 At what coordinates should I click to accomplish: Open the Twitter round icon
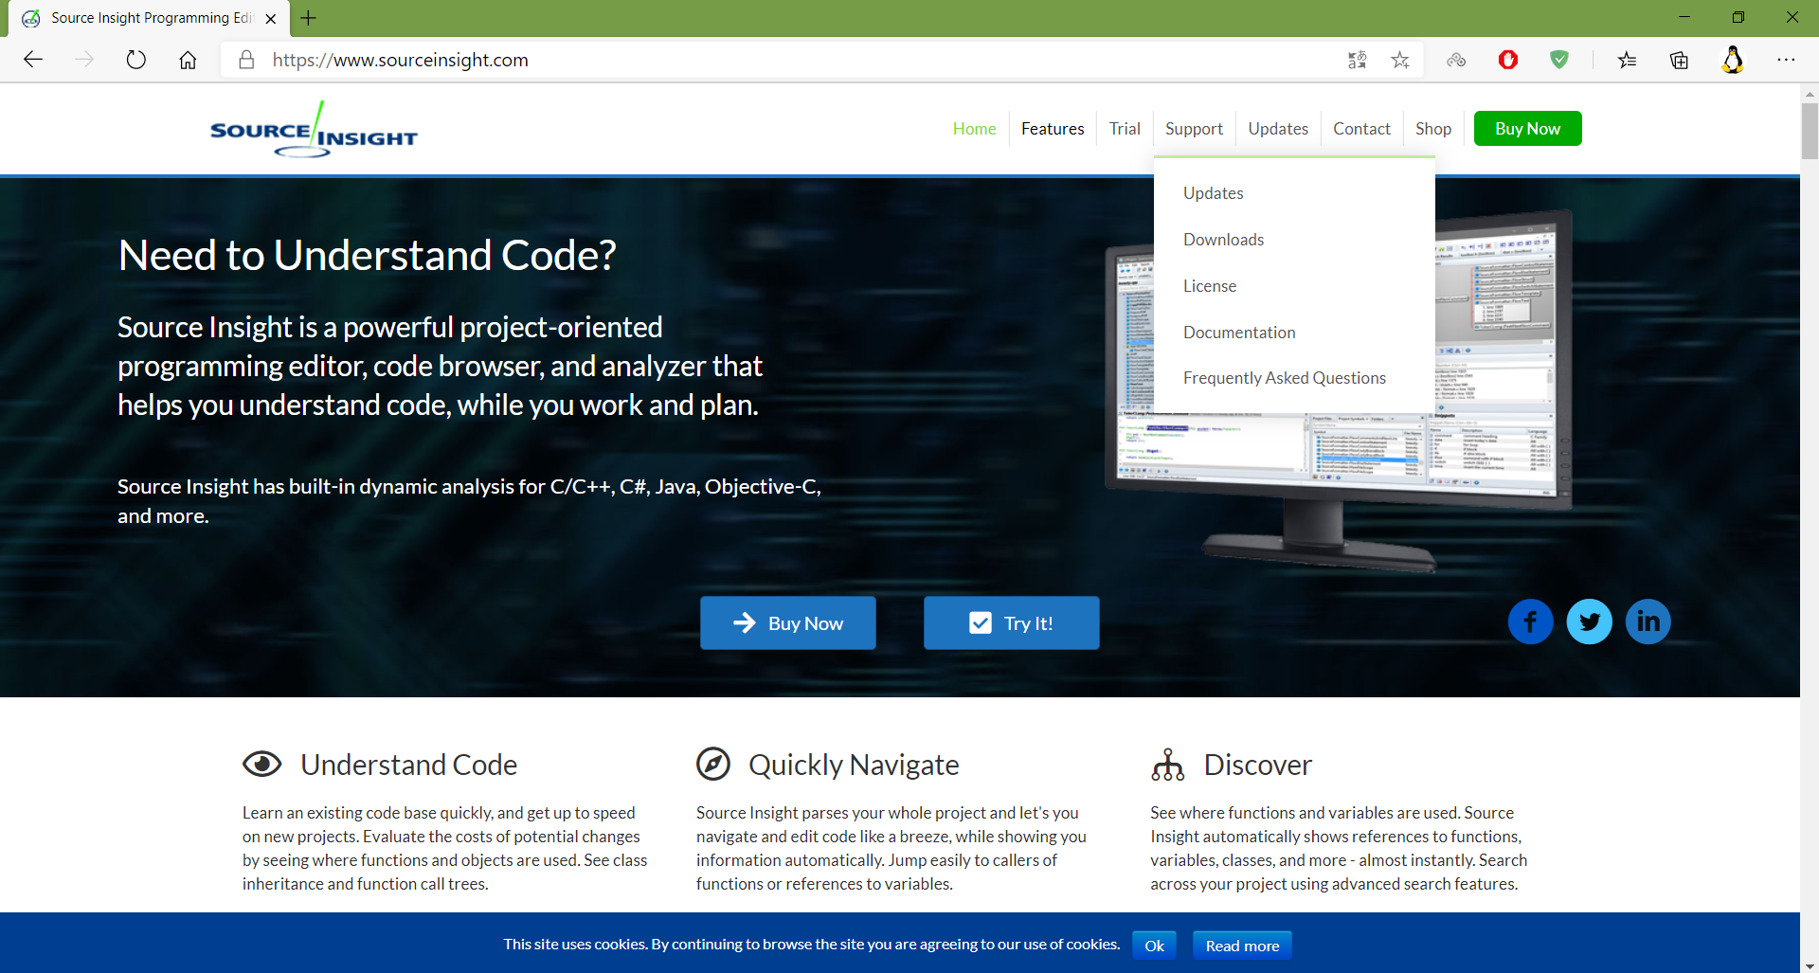pyautogui.click(x=1589, y=622)
